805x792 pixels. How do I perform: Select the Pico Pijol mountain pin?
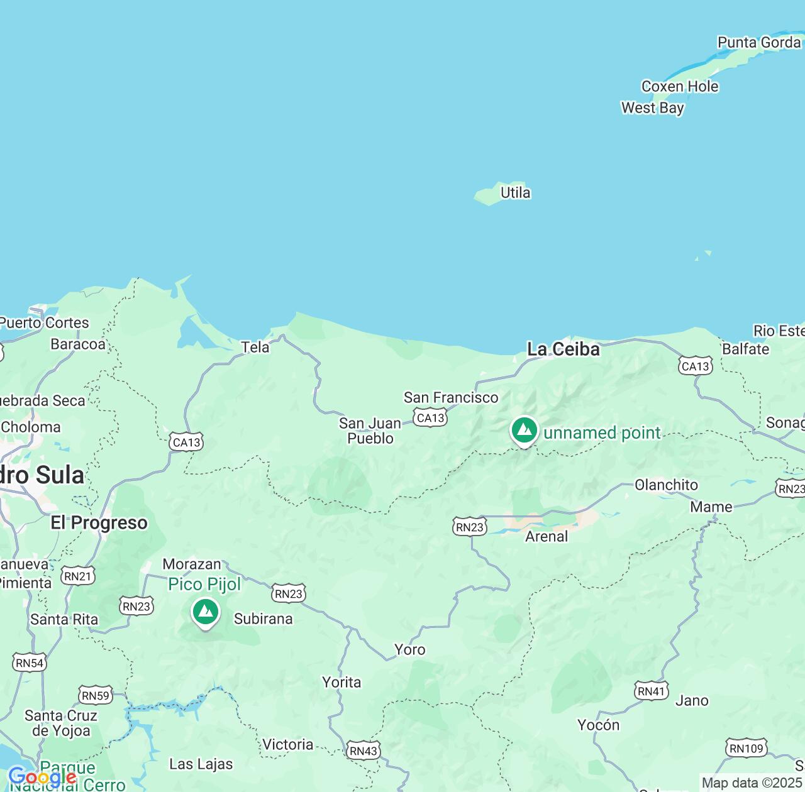[205, 612]
